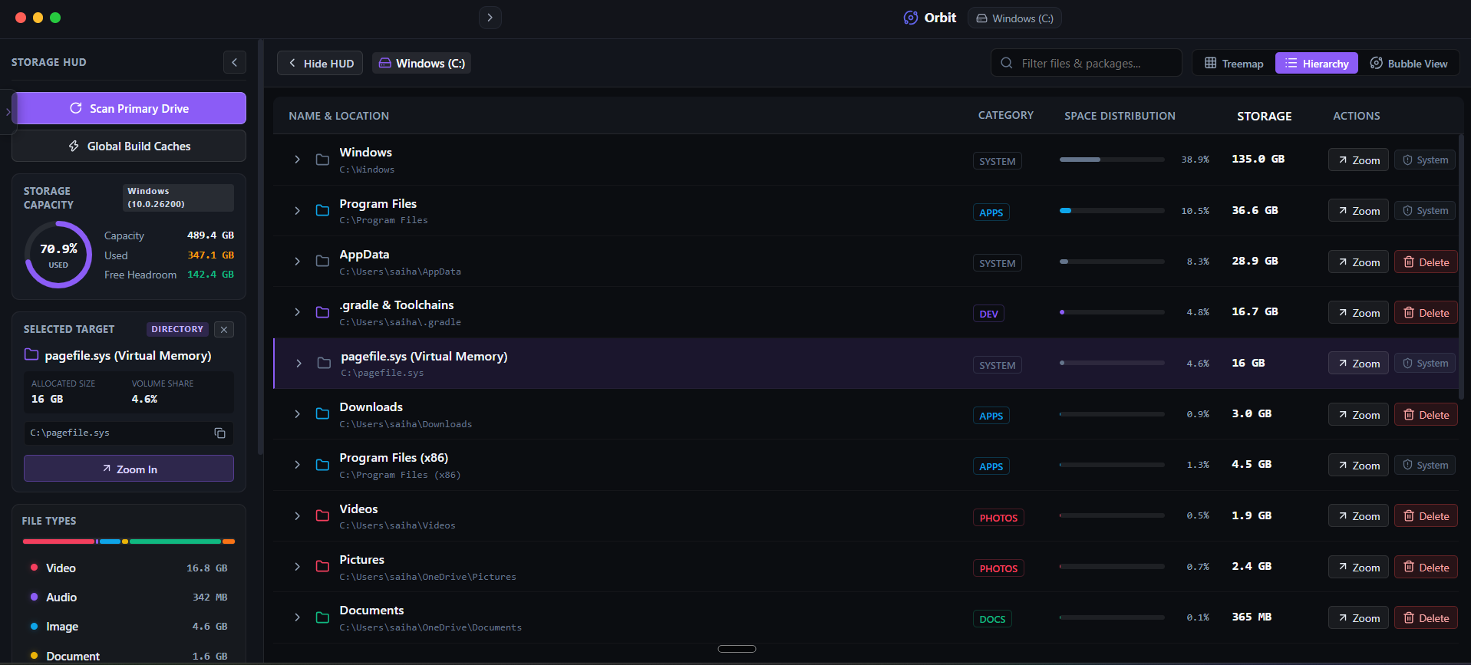Delete the Videos folder
Image resolution: width=1471 pixels, height=665 pixels.
coord(1426,515)
